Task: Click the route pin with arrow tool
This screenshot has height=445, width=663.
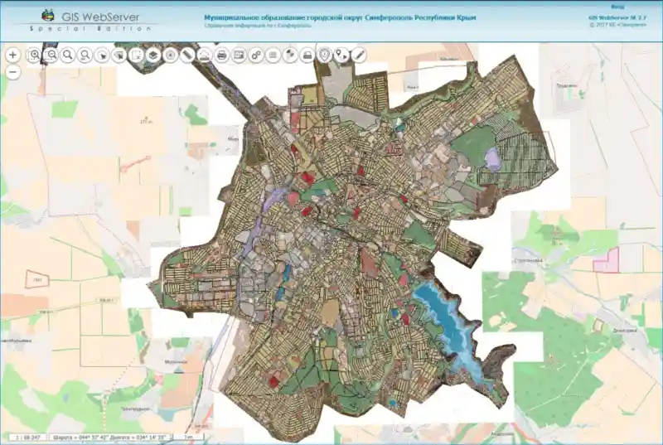Action: 341,56
